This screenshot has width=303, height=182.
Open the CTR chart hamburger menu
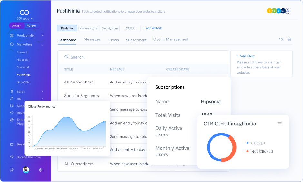click(x=279, y=124)
